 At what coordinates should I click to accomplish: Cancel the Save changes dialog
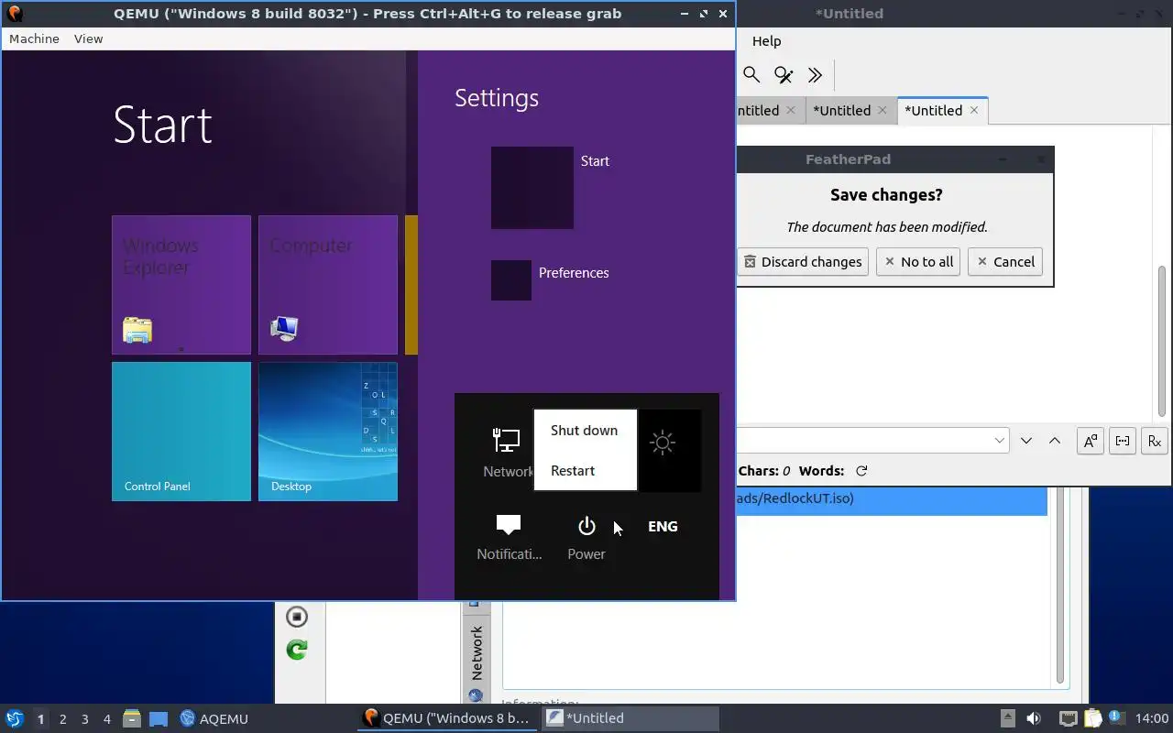1005,261
